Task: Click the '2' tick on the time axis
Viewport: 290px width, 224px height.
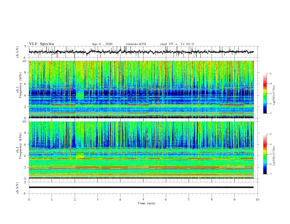Action: [x=75, y=199]
